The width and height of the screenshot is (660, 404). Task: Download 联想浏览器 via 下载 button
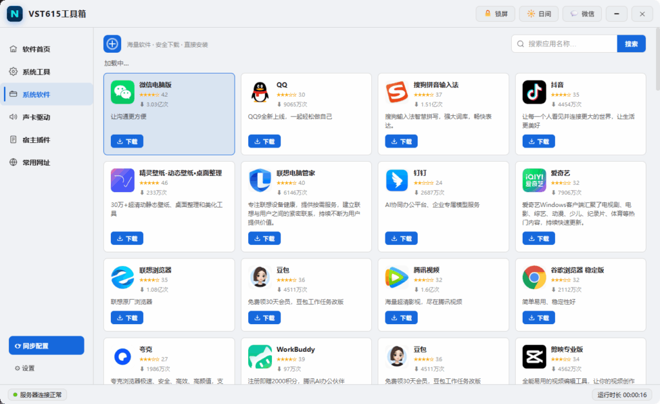(127, 318)
